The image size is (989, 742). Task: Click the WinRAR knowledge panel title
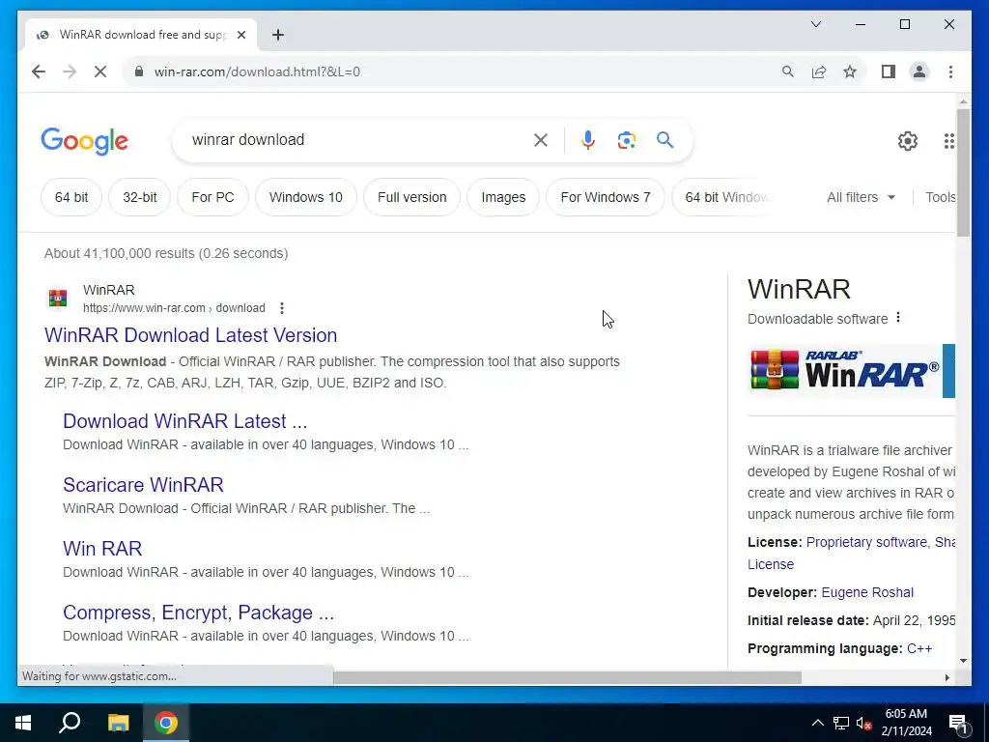[799, 290]
